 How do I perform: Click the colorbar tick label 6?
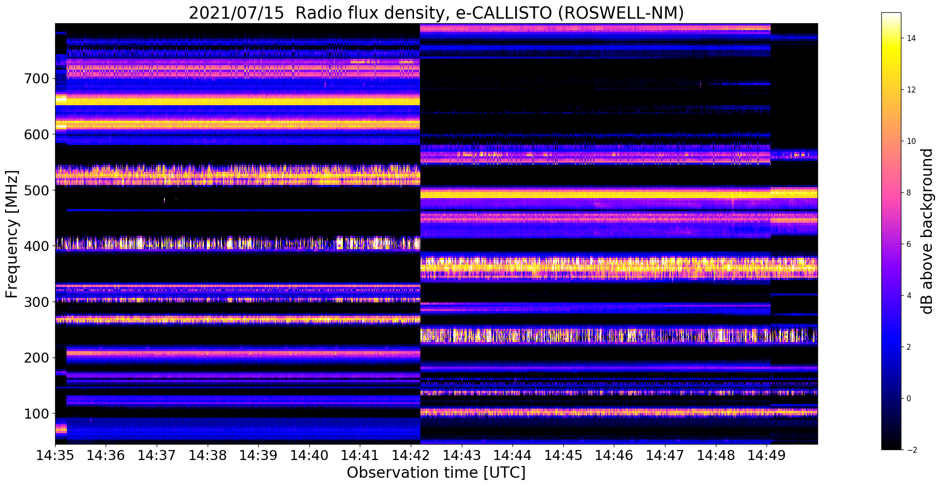[909, 244]
